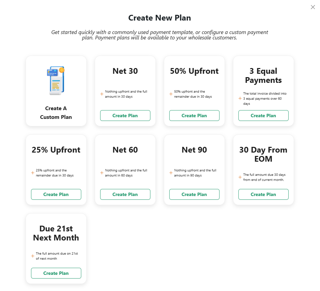Create a Net 30 plan

125,116
